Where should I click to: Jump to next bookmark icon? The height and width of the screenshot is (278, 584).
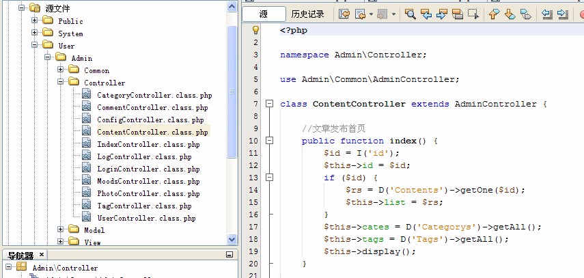(510, 14)
